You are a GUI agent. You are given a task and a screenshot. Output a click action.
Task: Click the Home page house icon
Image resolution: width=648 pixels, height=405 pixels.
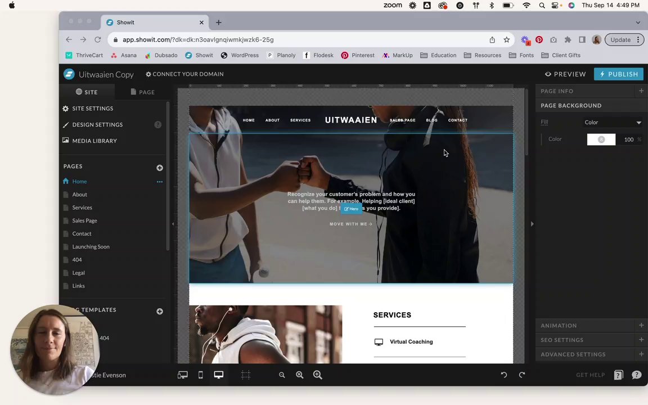coord(66,181)
